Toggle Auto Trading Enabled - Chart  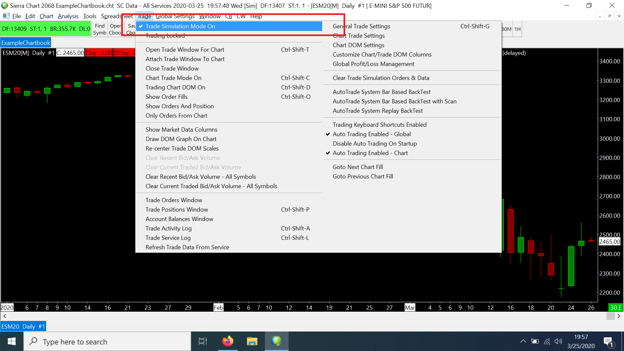[370, 153]
